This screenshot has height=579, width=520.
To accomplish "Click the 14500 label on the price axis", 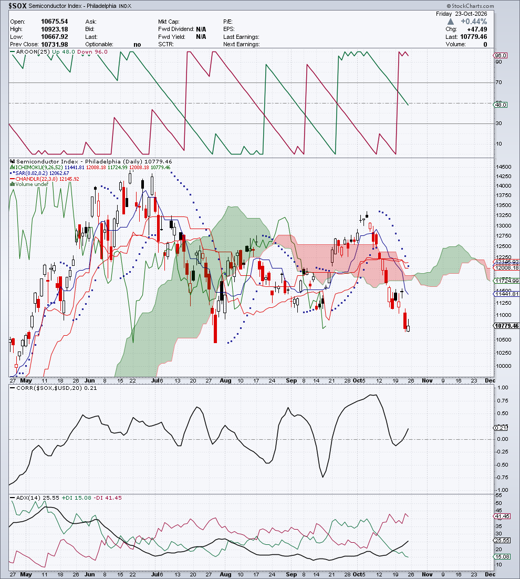I will pyautogui.click(x=504, y=167).
